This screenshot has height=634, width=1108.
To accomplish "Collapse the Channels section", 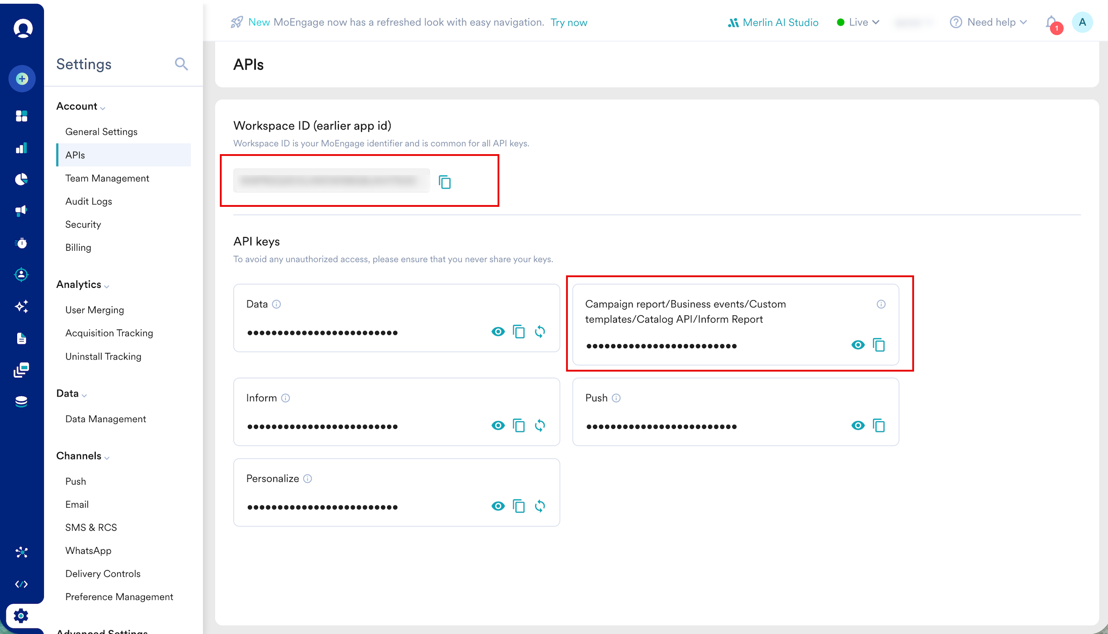I will click(x=83, y=456).
